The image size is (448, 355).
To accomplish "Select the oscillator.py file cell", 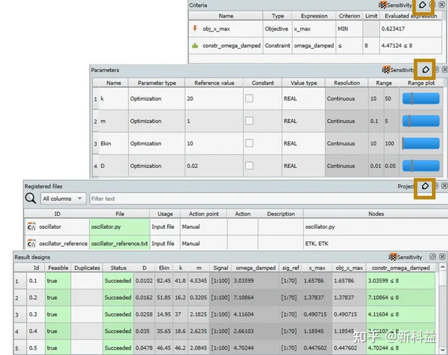I will pyautogui.click(x=119, y=226).
